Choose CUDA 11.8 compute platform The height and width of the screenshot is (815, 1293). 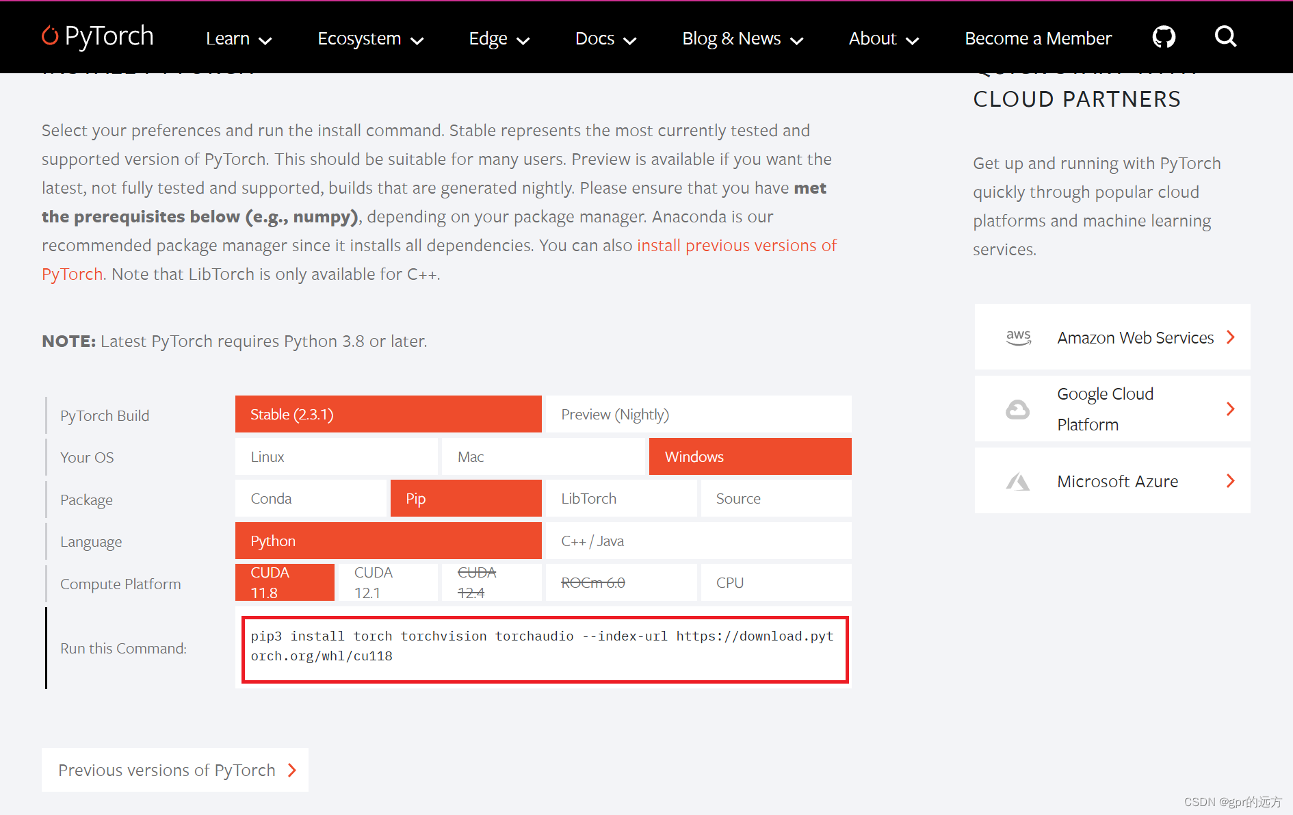pos(285,582)
